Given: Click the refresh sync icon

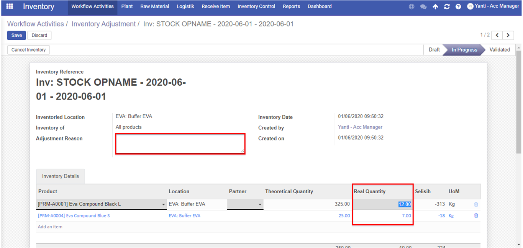Looking at the screenshot, I should point(447,7).
